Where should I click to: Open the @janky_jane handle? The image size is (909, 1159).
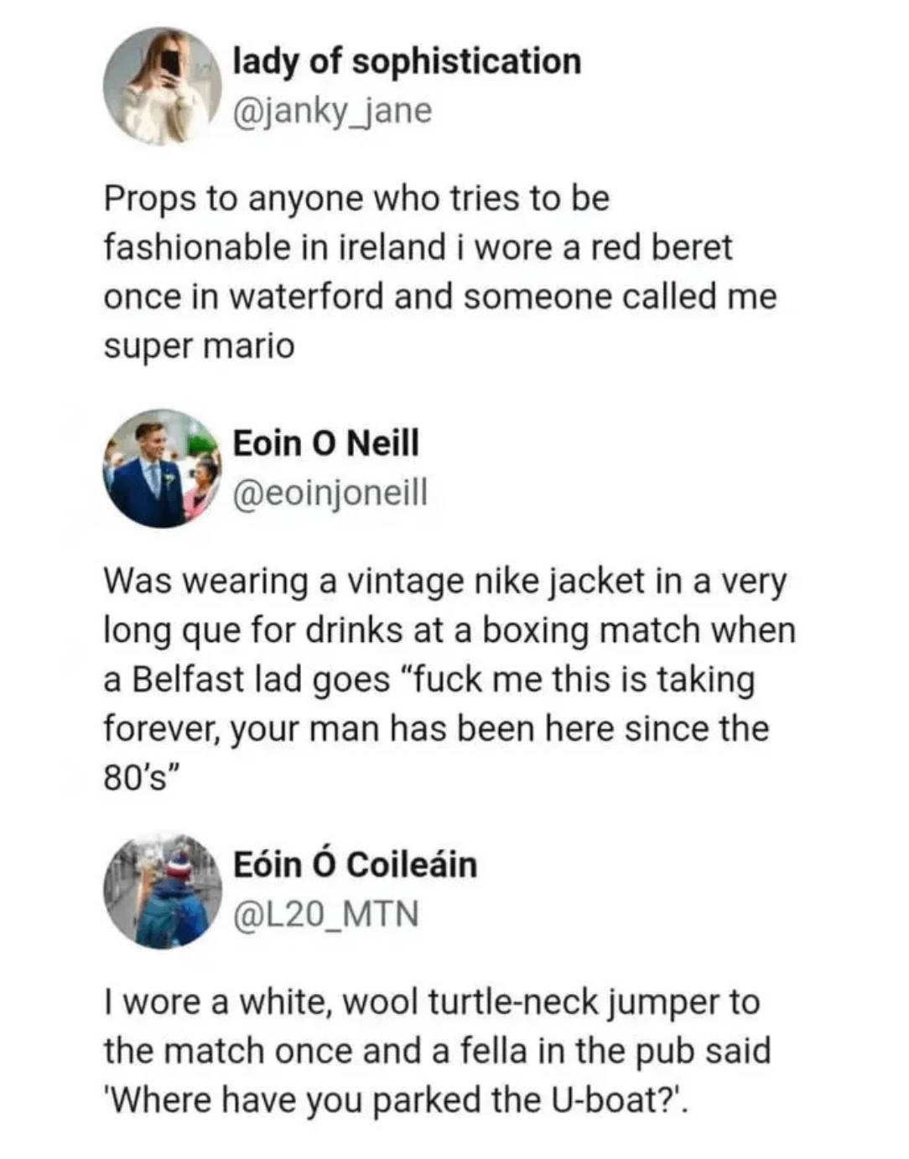pos(332,111)
